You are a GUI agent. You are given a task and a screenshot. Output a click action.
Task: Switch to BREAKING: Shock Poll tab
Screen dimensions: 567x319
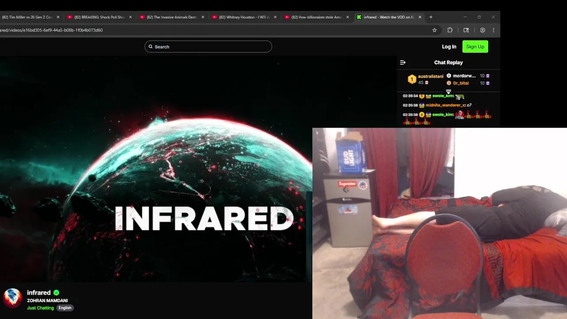point(99,17)
